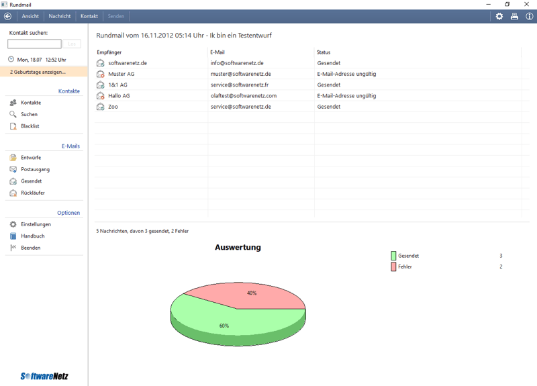
Task: Click the '2 Geburtstage anzeigen...' link
Action: (x=38, y=72)
